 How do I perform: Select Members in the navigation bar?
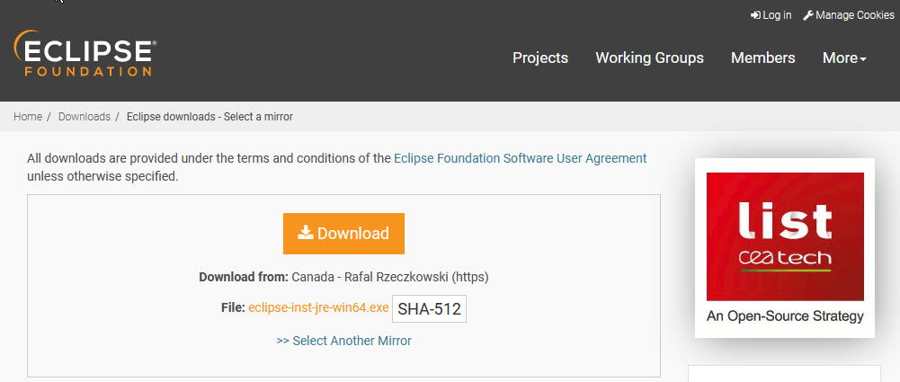point(762,58)
